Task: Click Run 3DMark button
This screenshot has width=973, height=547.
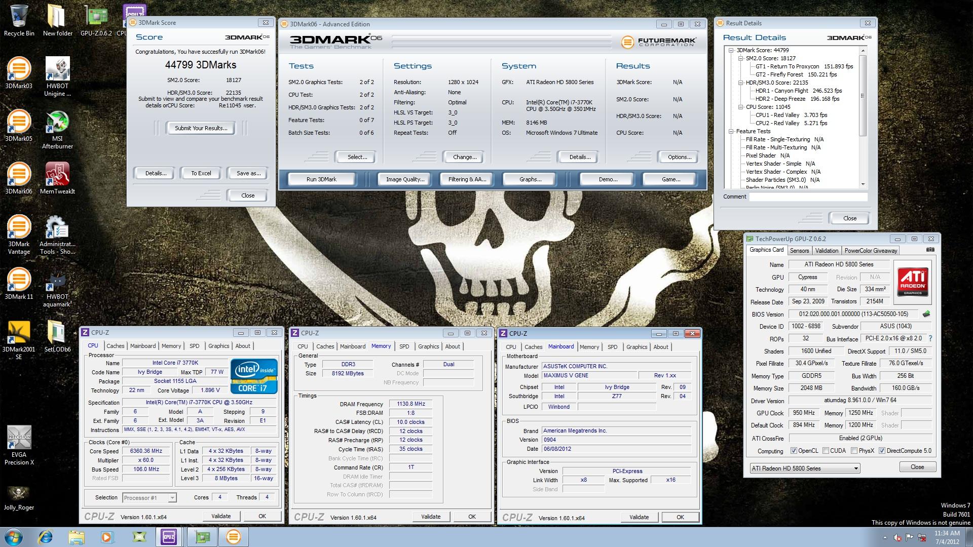Action: pyautogui.click(x=321, y=179)
